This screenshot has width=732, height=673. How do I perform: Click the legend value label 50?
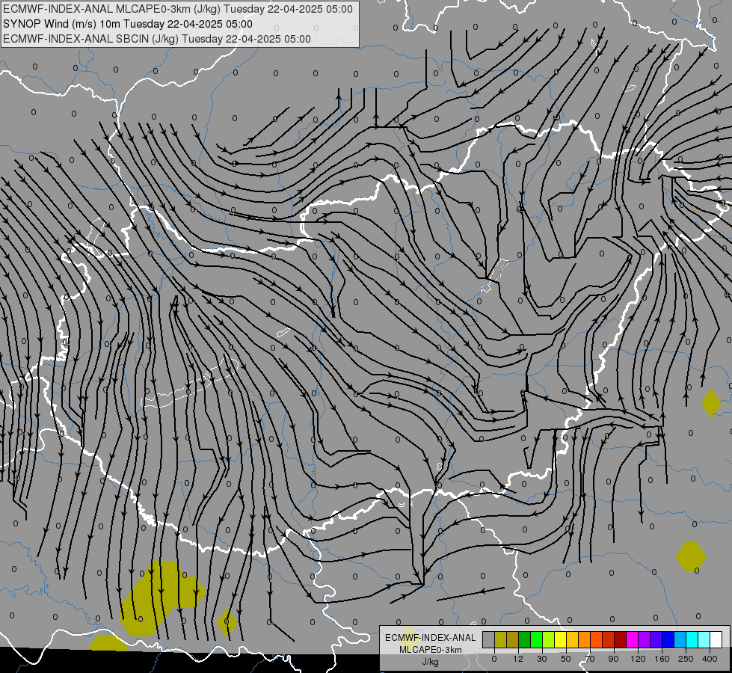[566, 659]
